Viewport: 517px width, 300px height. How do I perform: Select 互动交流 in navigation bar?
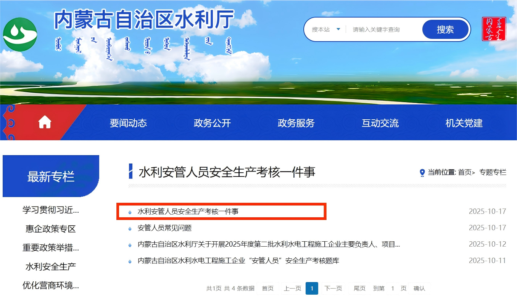click(x=380, y=123)
